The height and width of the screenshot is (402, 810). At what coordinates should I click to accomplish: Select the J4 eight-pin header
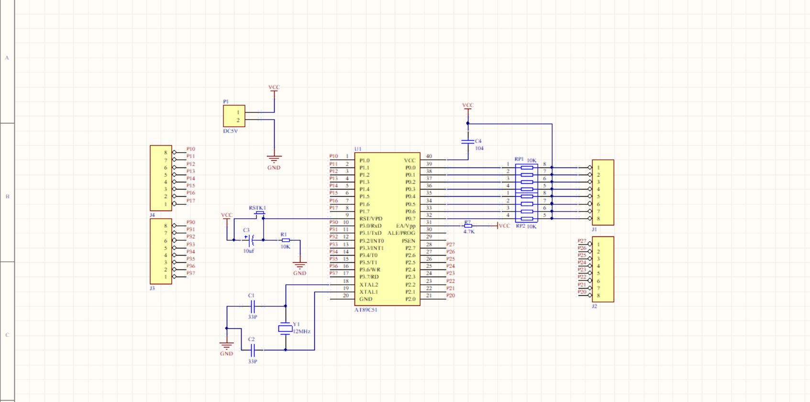(x=161, y=178)
